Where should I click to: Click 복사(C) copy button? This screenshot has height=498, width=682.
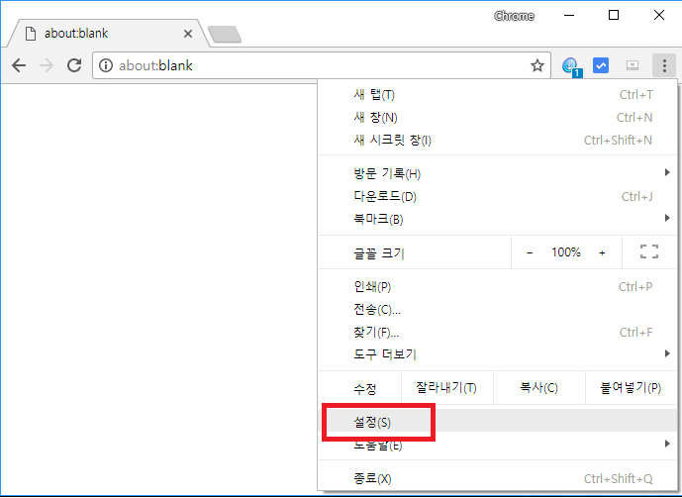click(x=539, y=387)
